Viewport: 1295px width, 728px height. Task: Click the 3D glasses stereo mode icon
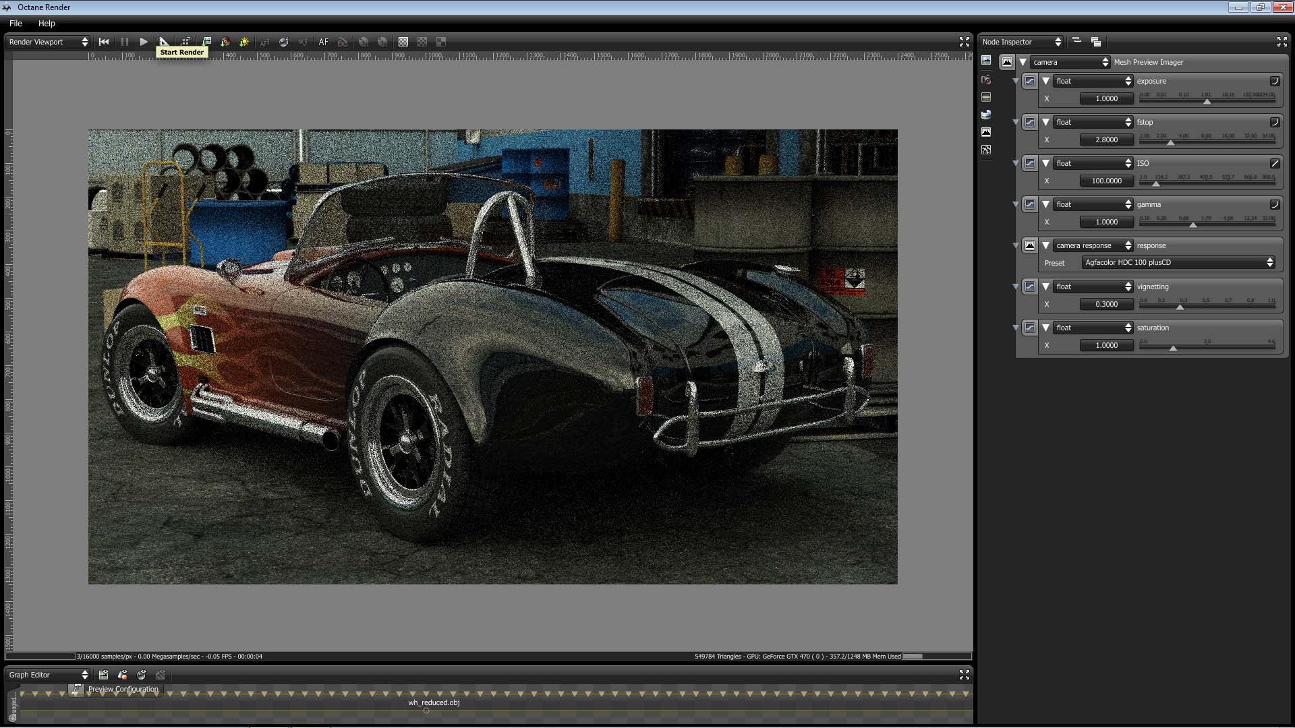[x=343, y=42]
